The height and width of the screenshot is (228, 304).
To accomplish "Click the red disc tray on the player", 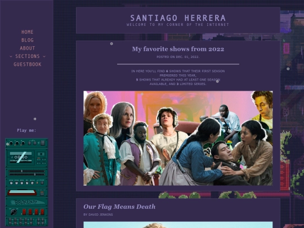I will [22, 193].
